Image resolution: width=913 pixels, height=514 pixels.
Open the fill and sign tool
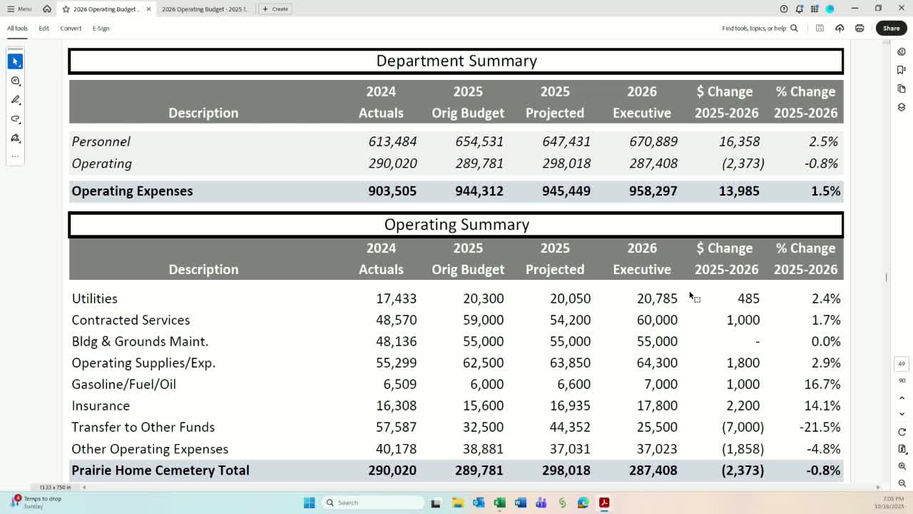15,138
